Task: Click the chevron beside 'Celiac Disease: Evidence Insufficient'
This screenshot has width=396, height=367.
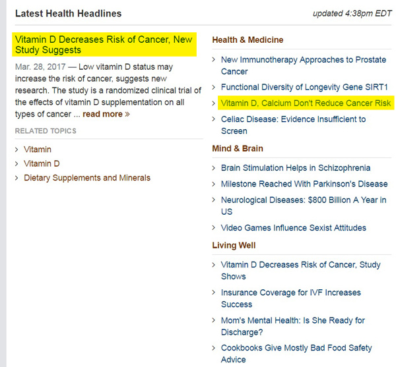Action: (214, 119)
